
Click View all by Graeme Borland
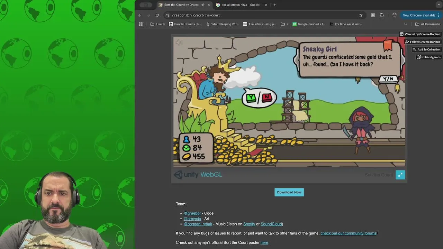[x=420, y=34]
